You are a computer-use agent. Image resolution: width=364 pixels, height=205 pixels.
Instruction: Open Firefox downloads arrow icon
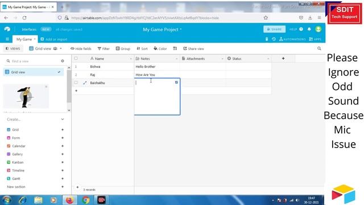310,18
